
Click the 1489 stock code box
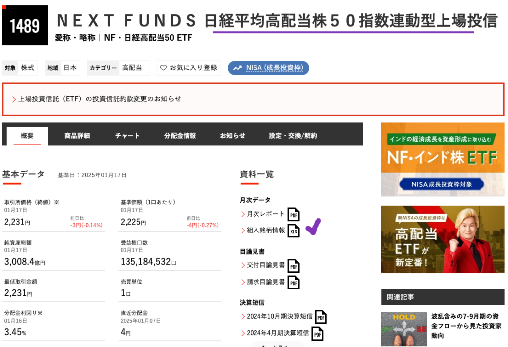pyautogui.click(x=25, y=25)
